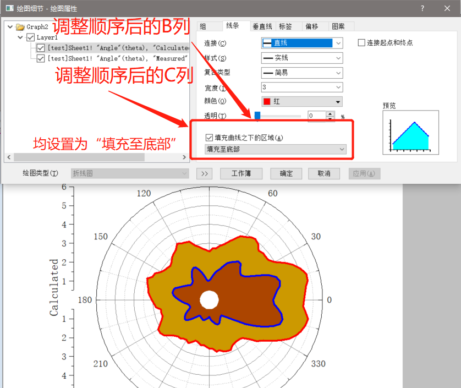The height and width of the screenshot is (388, 461).
Task: Open the 颜色 red color picker
Action: click(x=302, y=102)
